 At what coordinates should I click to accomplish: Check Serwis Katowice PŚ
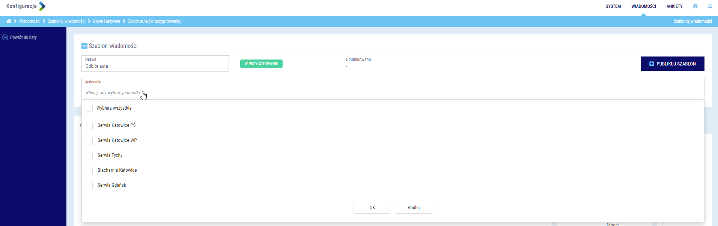pos(89,126)
